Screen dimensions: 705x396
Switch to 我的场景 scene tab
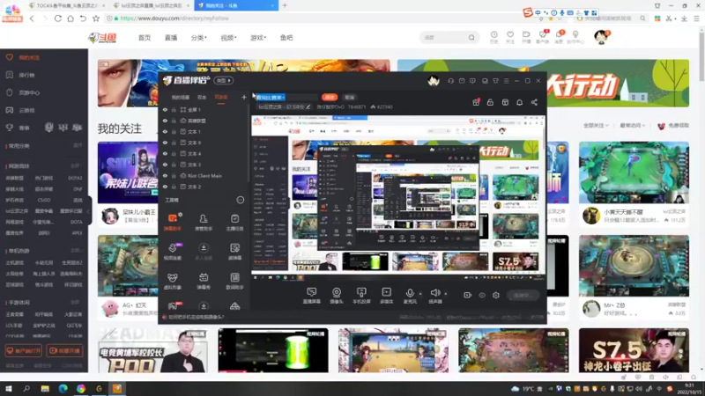click(x=181, y=98)
